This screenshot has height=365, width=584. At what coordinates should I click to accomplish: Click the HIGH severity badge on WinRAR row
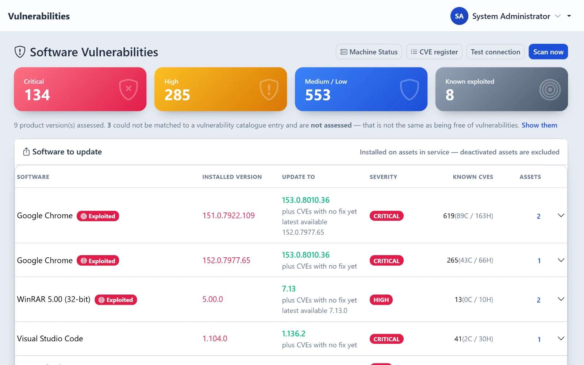click(x=381, y=300)
